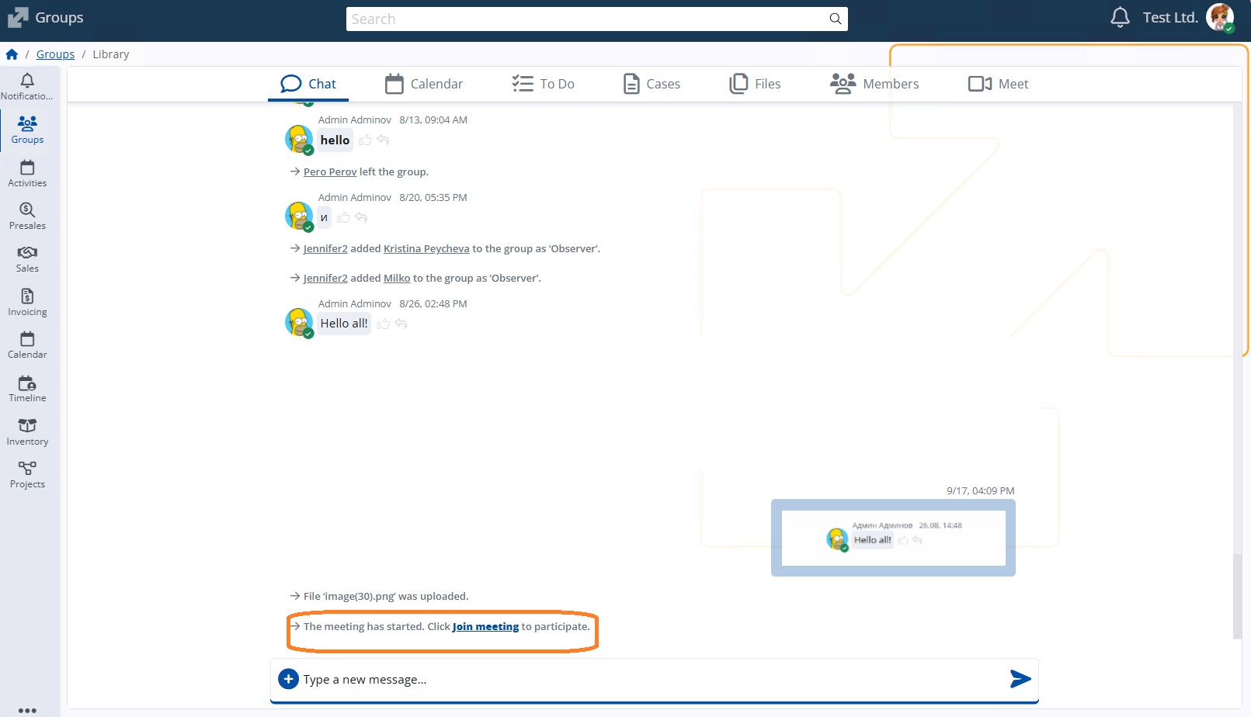
Task: Open the Notifications sidebar item
Action: coord(27,87)
